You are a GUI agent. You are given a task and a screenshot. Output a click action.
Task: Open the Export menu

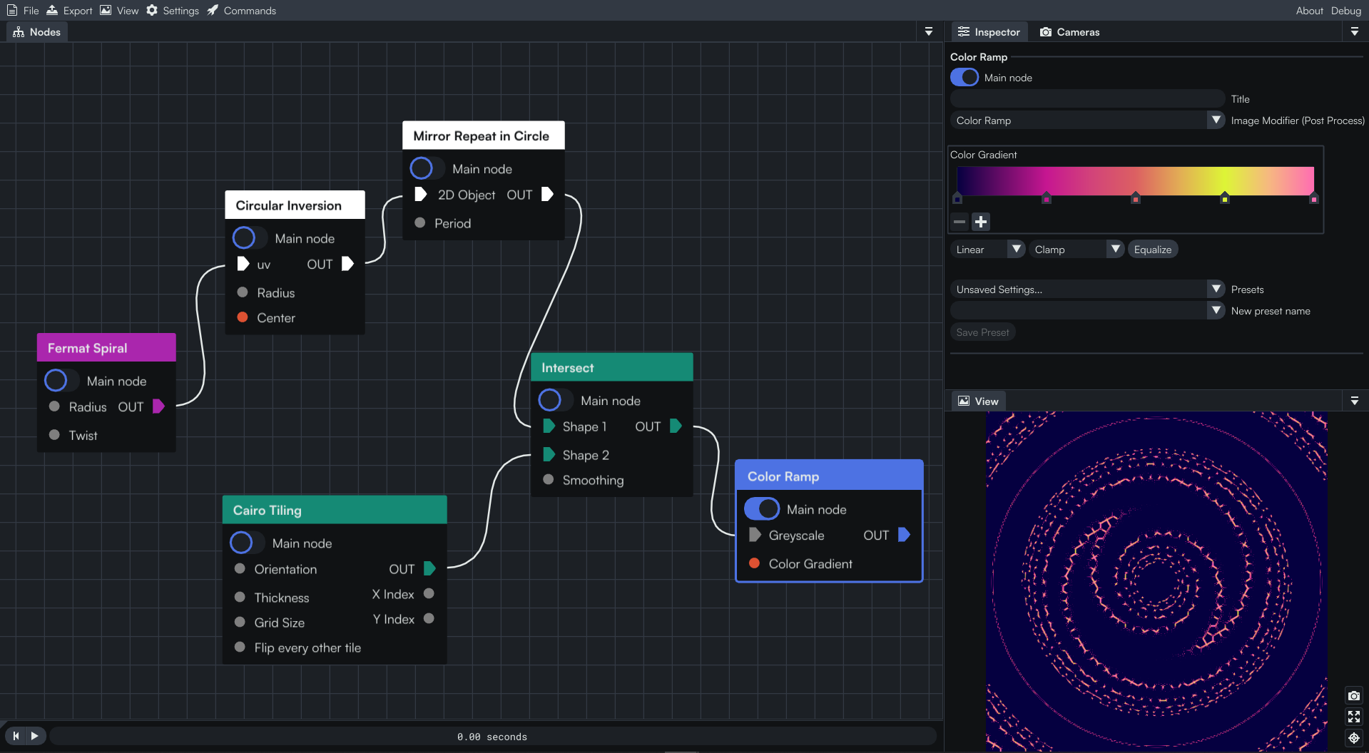click(69, 10)
